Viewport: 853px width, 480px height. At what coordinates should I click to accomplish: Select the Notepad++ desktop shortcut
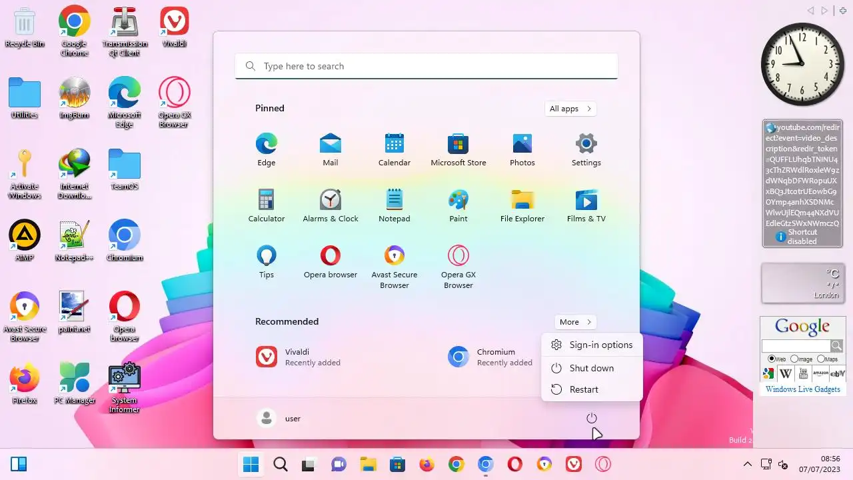click(75, 241)
